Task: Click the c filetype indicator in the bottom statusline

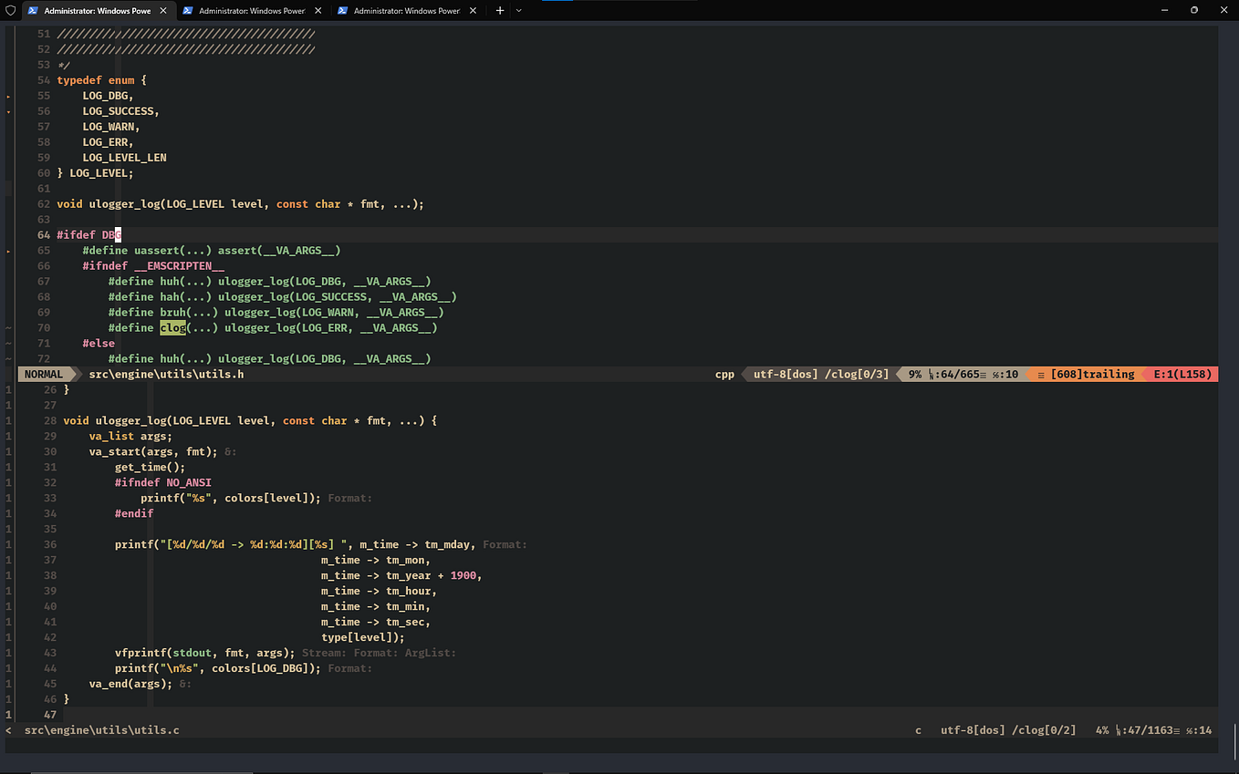Action: (x=918, y=729)
